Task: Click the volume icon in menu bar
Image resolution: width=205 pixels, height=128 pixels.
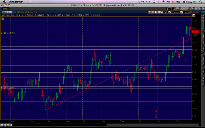Action: click(x=168, y=2)
